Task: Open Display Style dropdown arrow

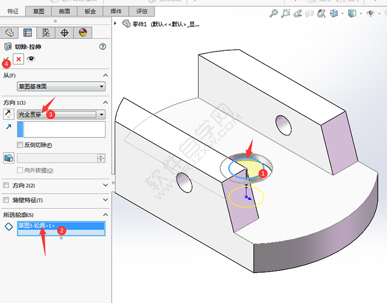Action: tap(361, 14)
